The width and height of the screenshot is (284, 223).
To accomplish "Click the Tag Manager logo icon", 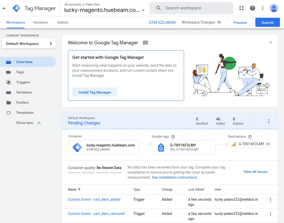I will click(16, 8).
